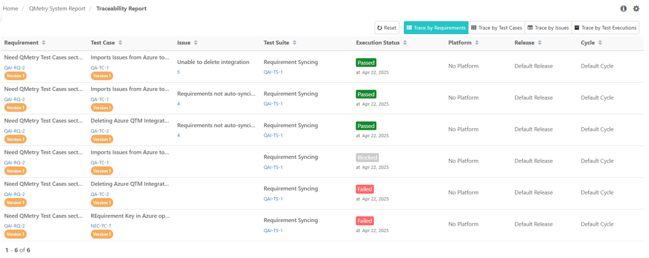Image resolution: width=649 pixels, height=258 pixels.
Task: Switch to Trace by Test Executions
Action: [x=605, y=28]
